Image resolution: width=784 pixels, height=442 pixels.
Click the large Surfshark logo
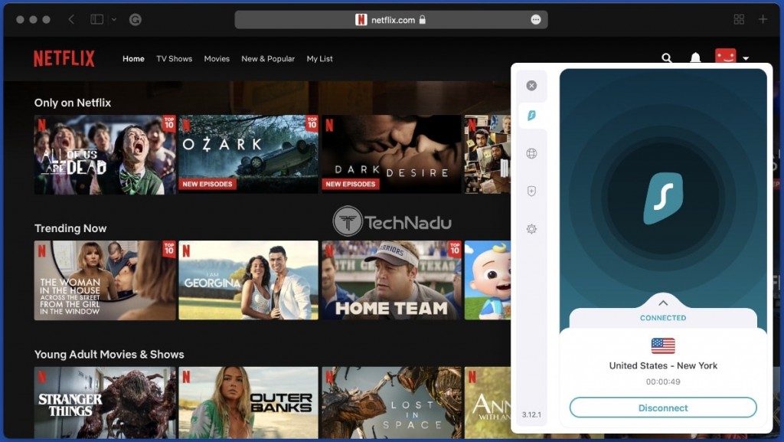click(663, 198)
